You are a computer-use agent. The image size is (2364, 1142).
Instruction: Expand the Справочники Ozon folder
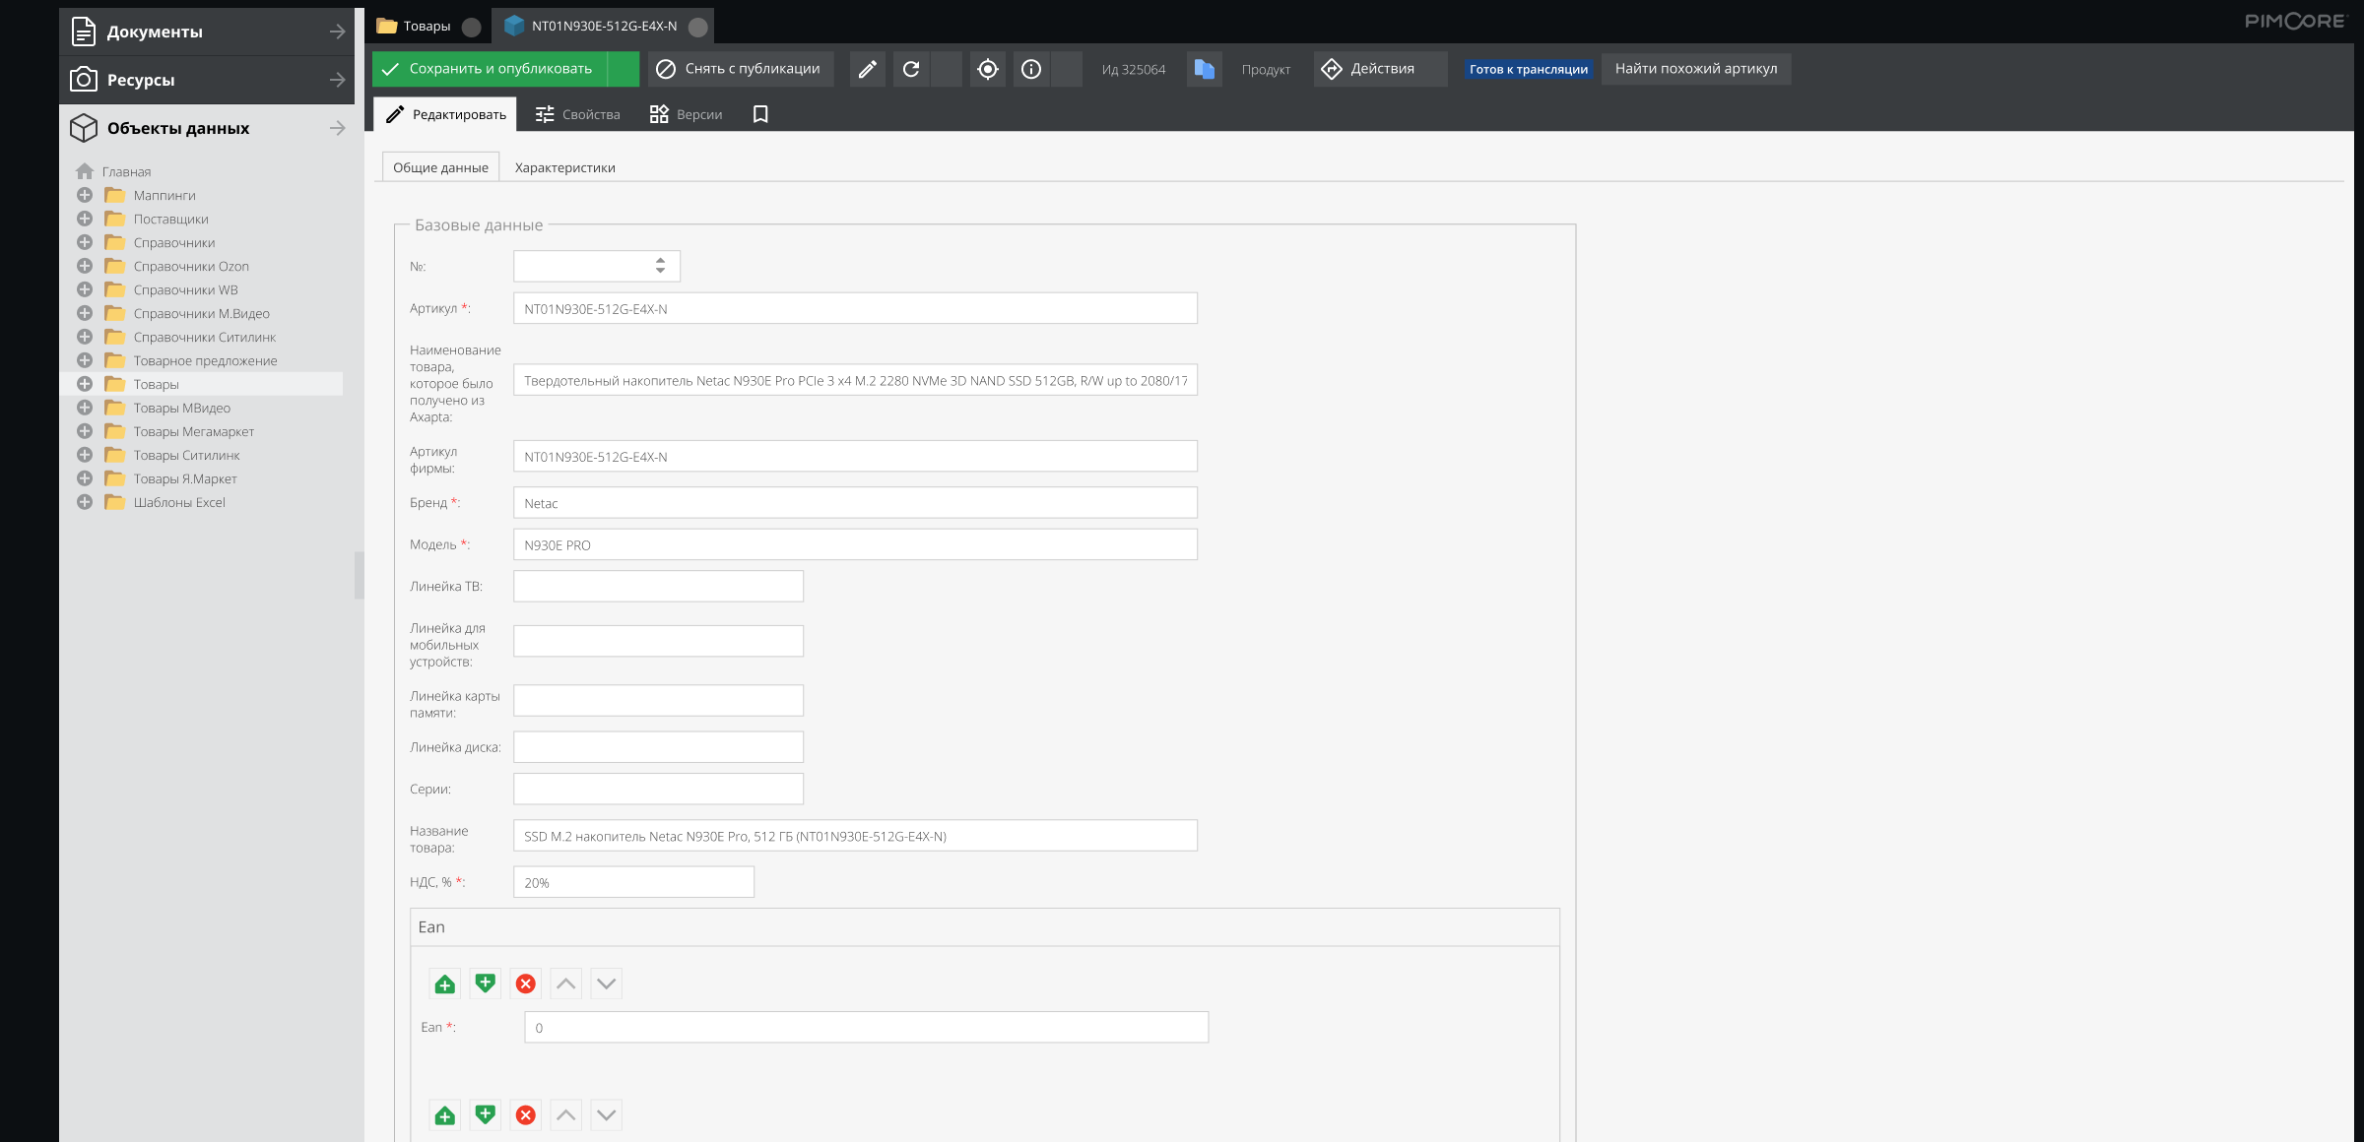(85, 266)
